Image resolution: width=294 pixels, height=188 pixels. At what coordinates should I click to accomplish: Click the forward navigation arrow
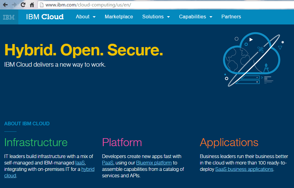pos(14,5)
